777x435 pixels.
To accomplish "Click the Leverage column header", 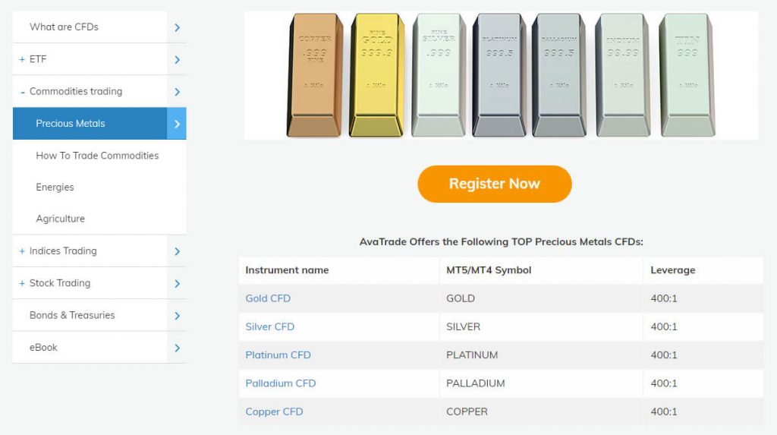I will (672, 270).
